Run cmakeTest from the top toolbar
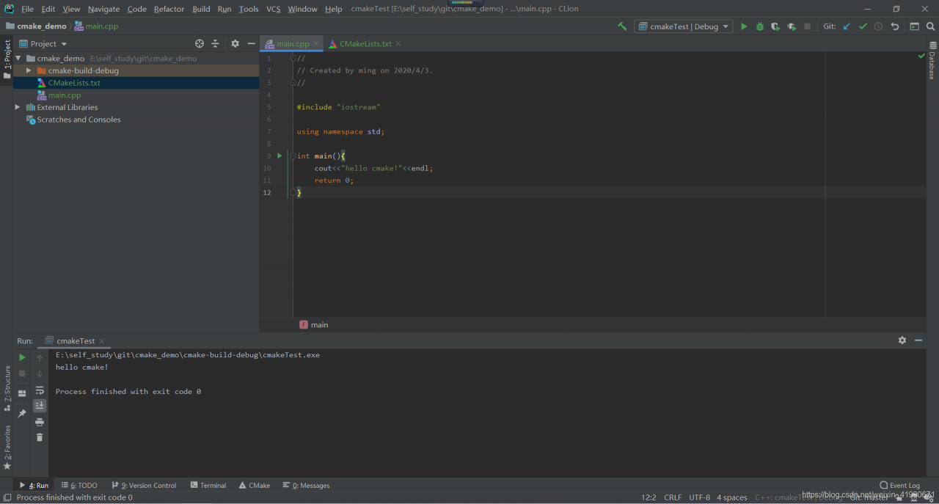939x504 pixels. click(743, 26)
